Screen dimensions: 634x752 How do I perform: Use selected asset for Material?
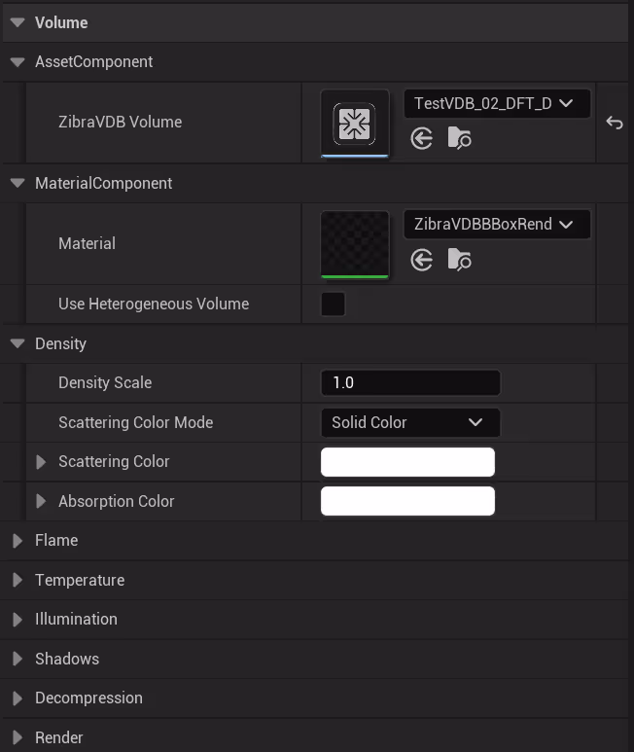click(422, 261)
